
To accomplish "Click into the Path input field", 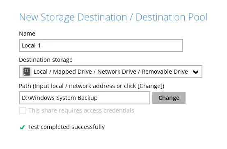I will [x=85, y=98].
